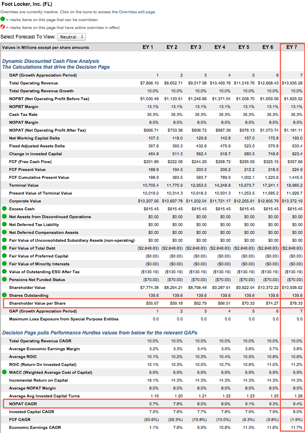This screenshot has width=305, height=433.
Task: Click the NOPAT CAGR row label
Action: click(x=23, y=404)
